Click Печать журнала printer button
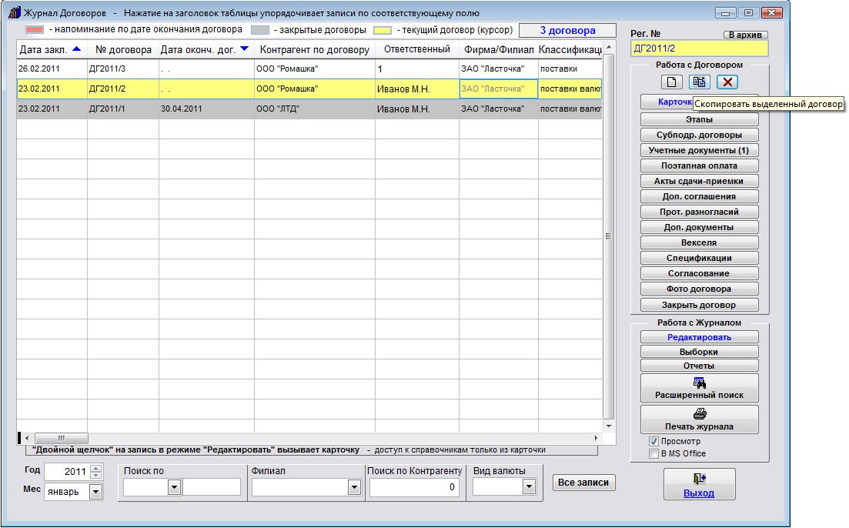 pyautogui.click(x=699, y=419)
